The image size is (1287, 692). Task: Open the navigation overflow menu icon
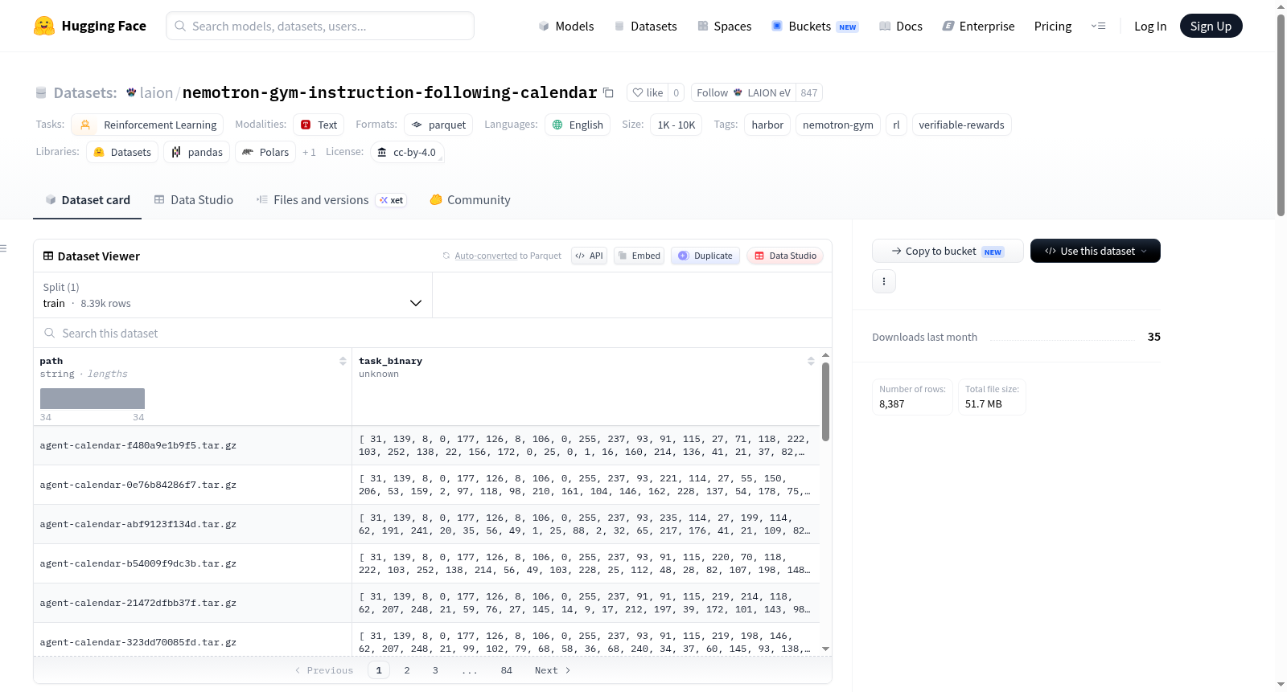coord(1098,27)
